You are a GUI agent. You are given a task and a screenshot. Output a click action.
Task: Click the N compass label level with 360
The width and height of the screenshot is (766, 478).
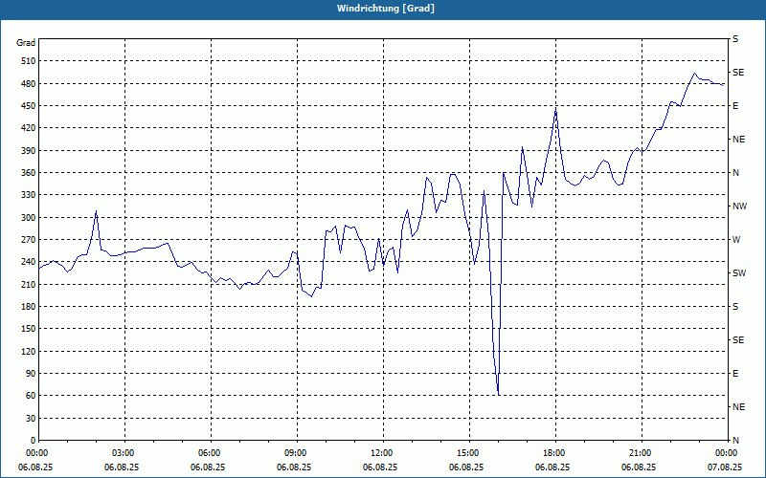coord(735,173)
